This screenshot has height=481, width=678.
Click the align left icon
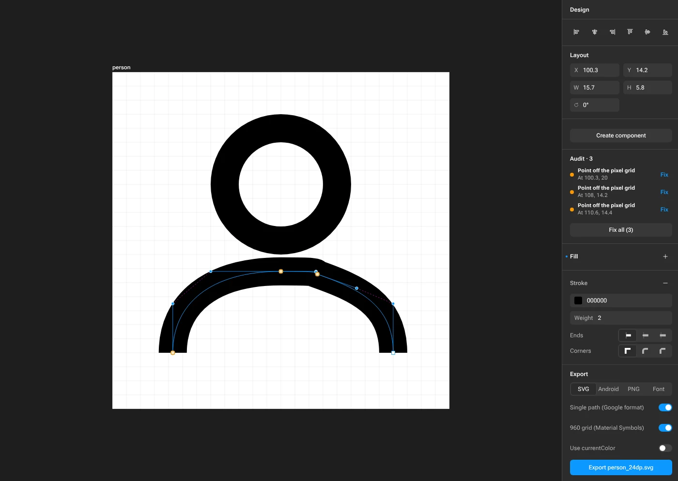pos(576,32)
